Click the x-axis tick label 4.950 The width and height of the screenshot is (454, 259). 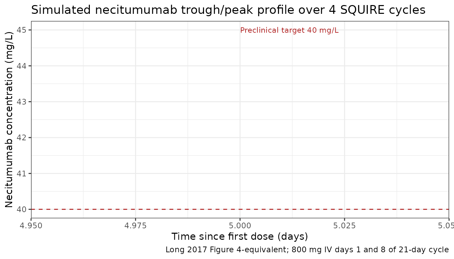point(31,225)
